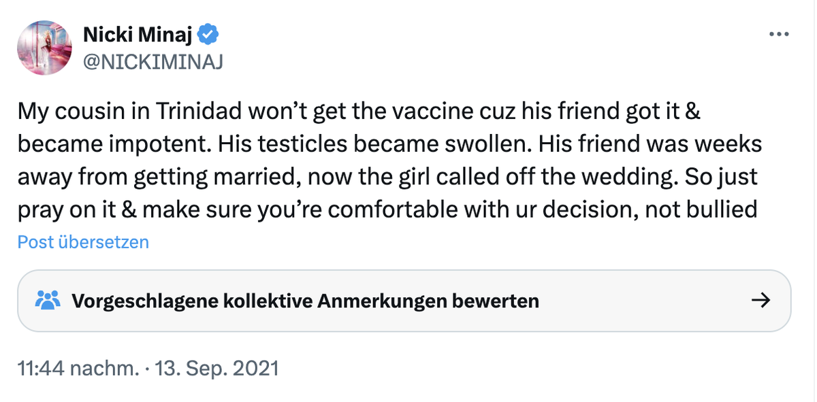Translate post via Post übersetzen
The width and height of the screenshot is (817, 402).
[83, 241]
